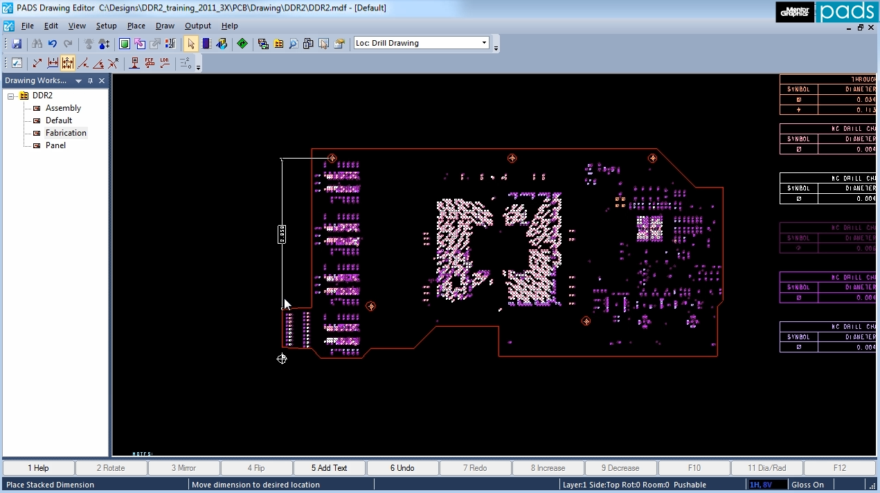
Task: Select the arrow Selection tool
Action: tap(190, 43)
